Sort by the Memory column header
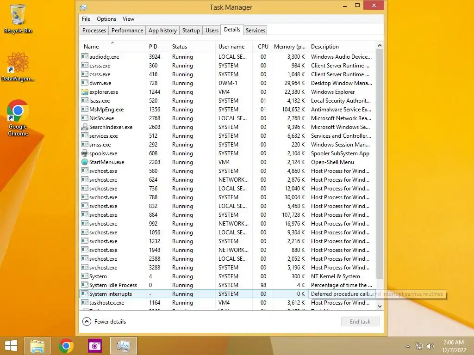Screen dimensions: 474x355 (x=289, y=46)
